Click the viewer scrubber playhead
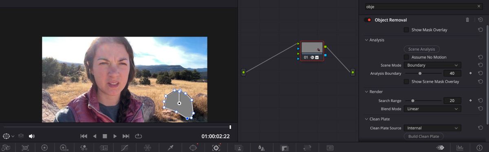The image size is (489, 152). [231, 127]
